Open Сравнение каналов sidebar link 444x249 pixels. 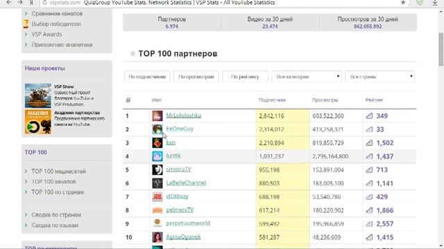[57, 14]
